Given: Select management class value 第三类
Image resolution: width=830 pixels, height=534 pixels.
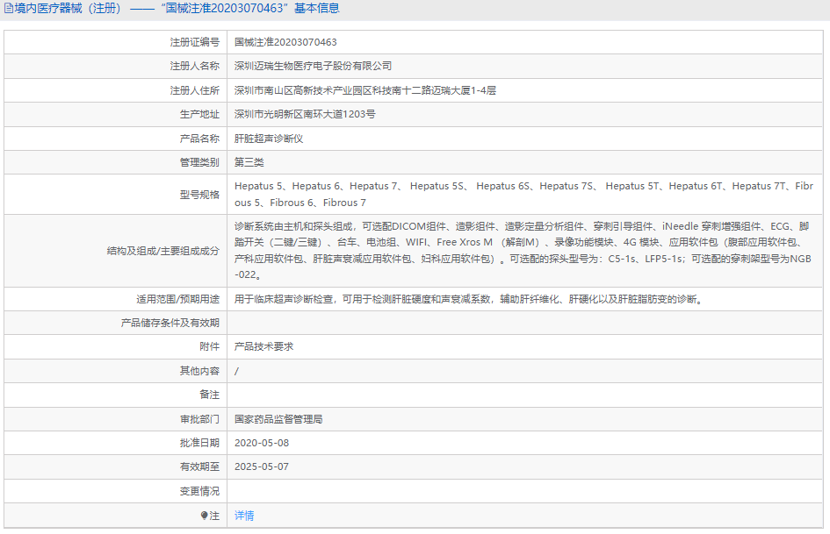Looking at the screenshot, I should [249, 162].
